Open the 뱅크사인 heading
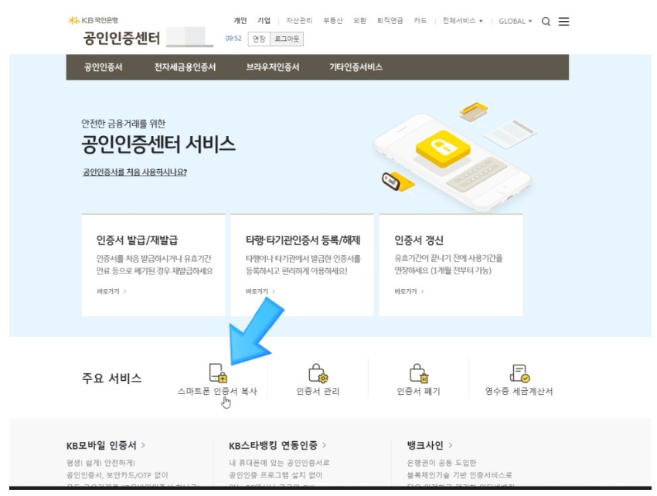657x496 pixels. [425, 445]
